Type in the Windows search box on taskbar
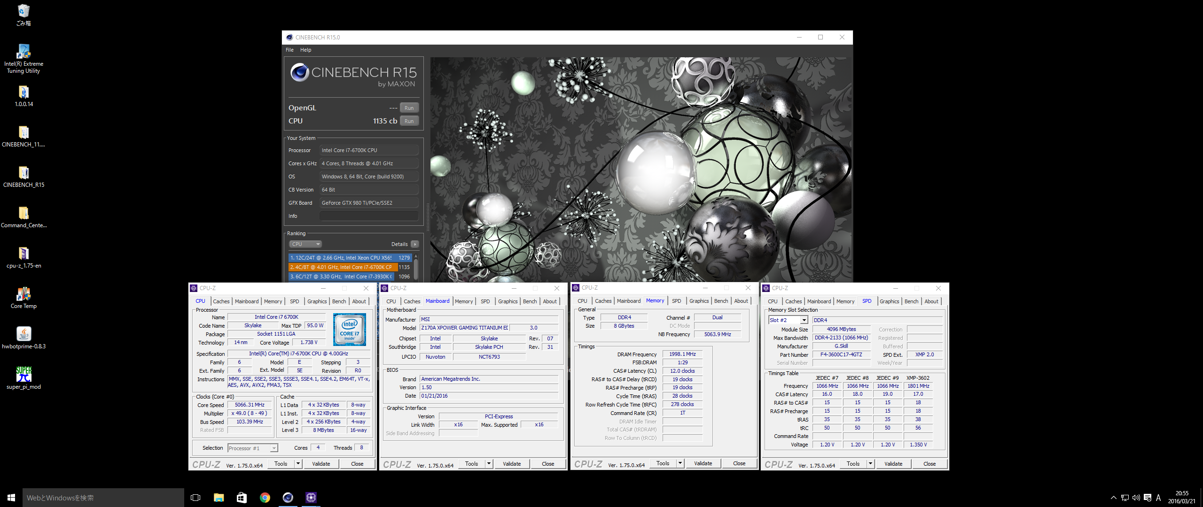 pyautogui.click(x=103, y=498)
